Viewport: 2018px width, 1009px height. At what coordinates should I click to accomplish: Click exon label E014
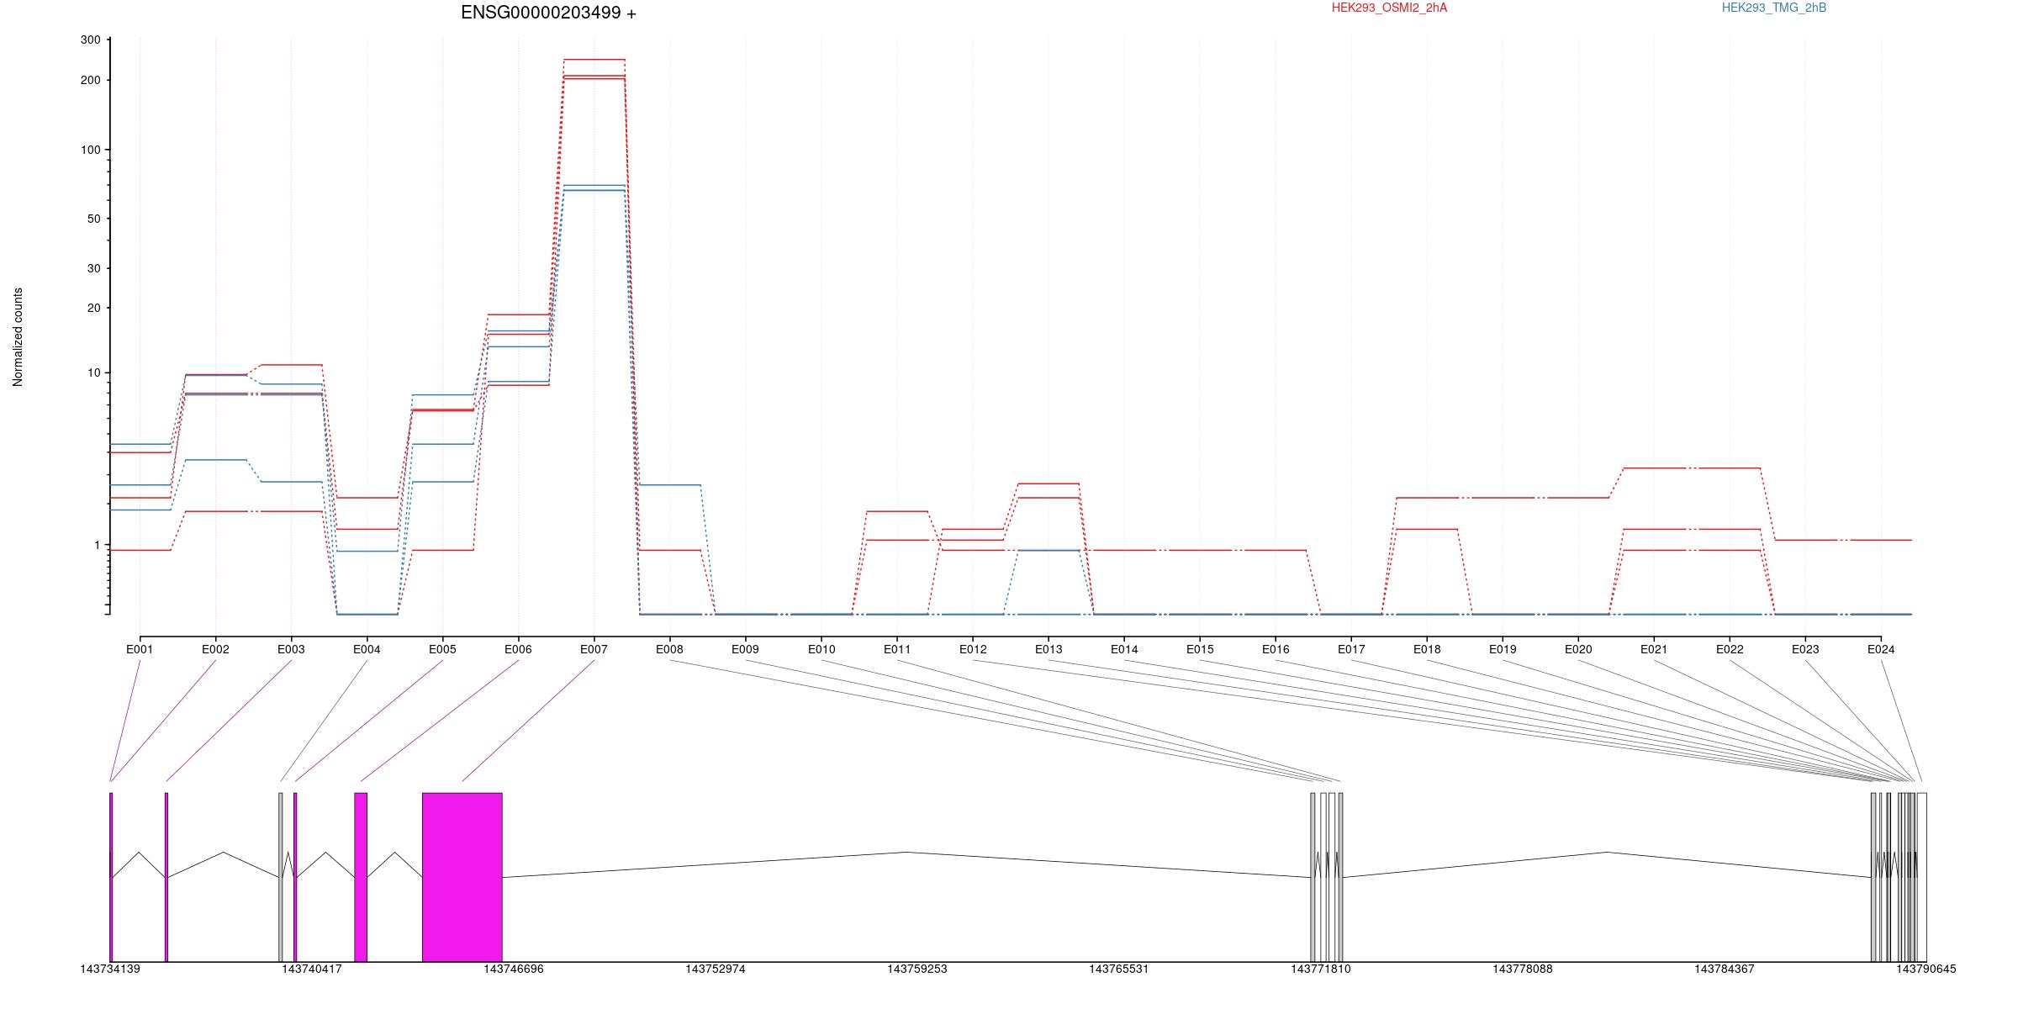click(x=1124, y=649)
